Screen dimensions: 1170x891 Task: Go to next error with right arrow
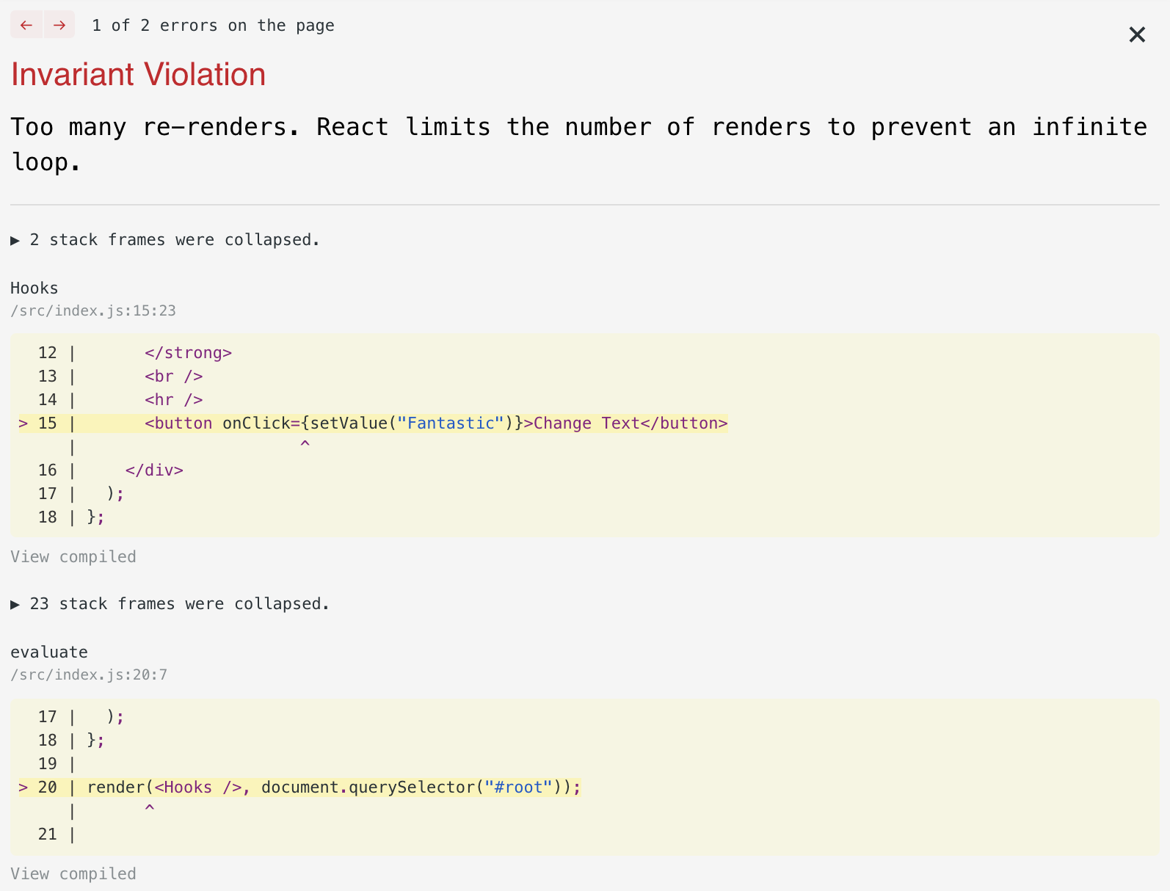tap(59, 25)
